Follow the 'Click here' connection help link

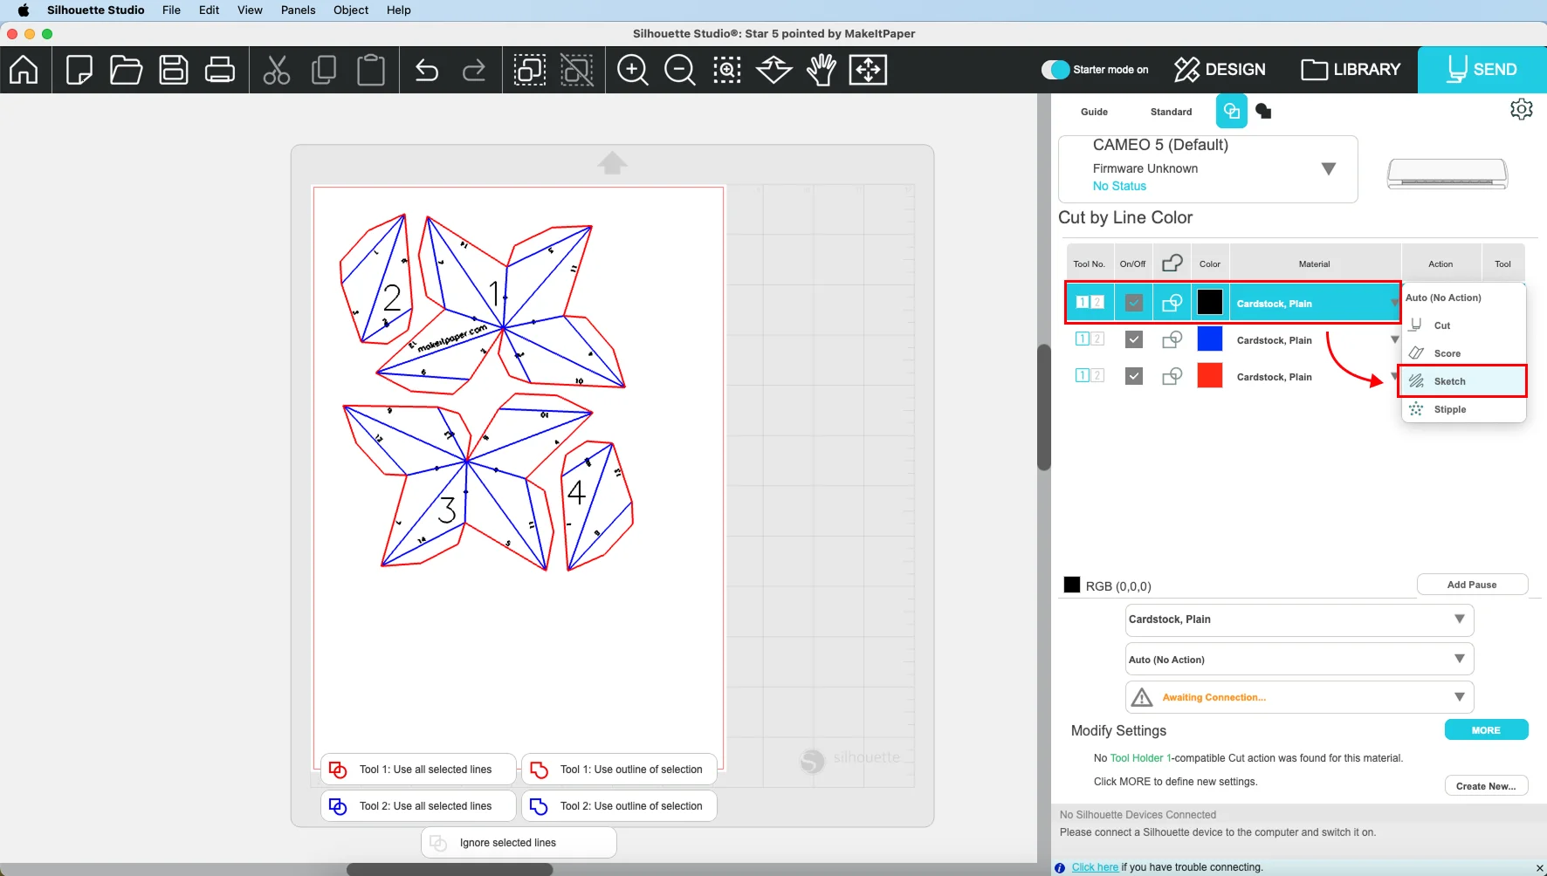tap(1095, 867)
